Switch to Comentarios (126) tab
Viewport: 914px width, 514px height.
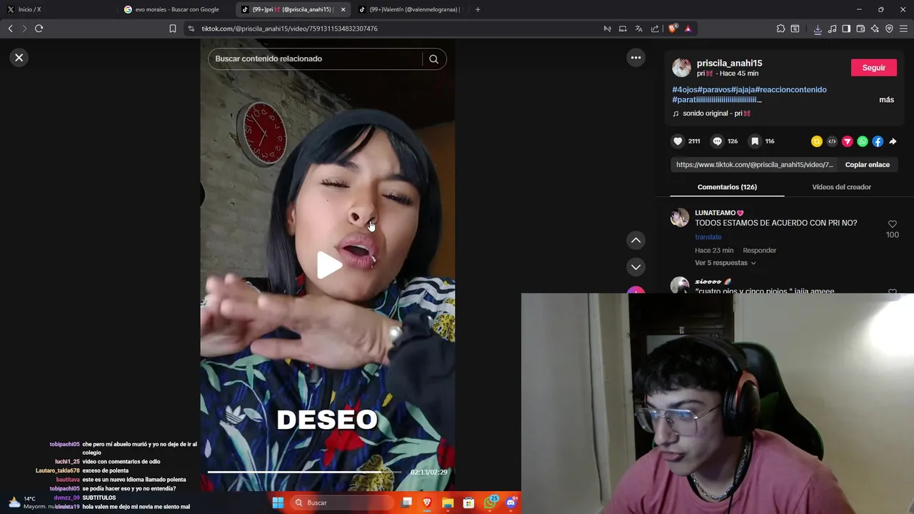coord(727,187)
